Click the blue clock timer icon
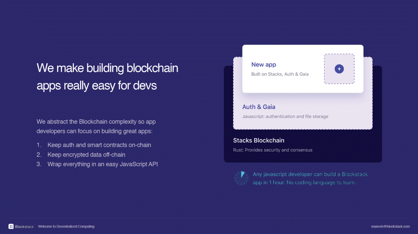The width and height of the screenshot is (418, 234). (x=241, y=178)
